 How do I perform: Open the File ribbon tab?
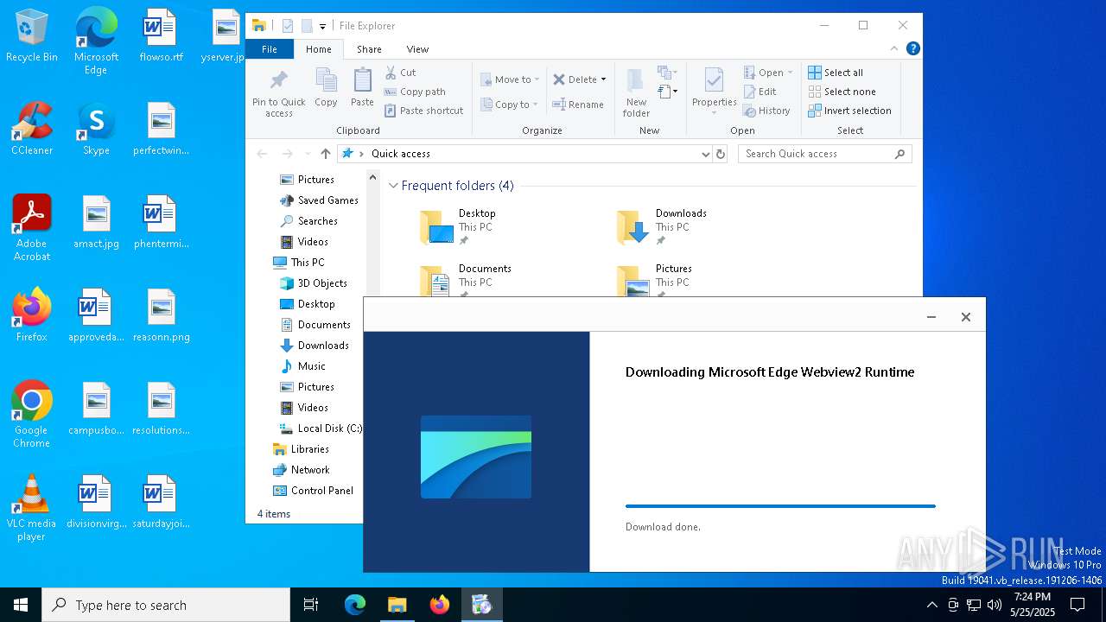(270, 49)
